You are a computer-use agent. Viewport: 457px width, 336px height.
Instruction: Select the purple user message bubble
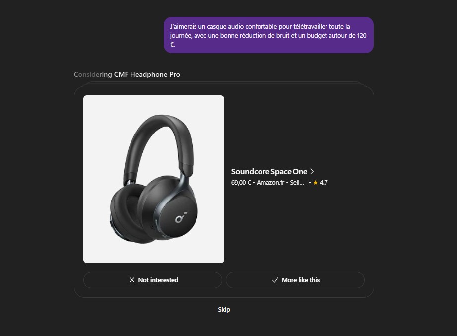click(x=268, y=35)
